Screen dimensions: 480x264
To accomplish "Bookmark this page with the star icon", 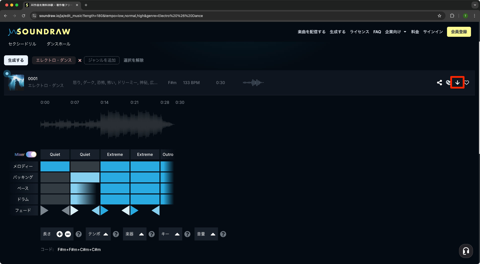I will tap(439, 16).
